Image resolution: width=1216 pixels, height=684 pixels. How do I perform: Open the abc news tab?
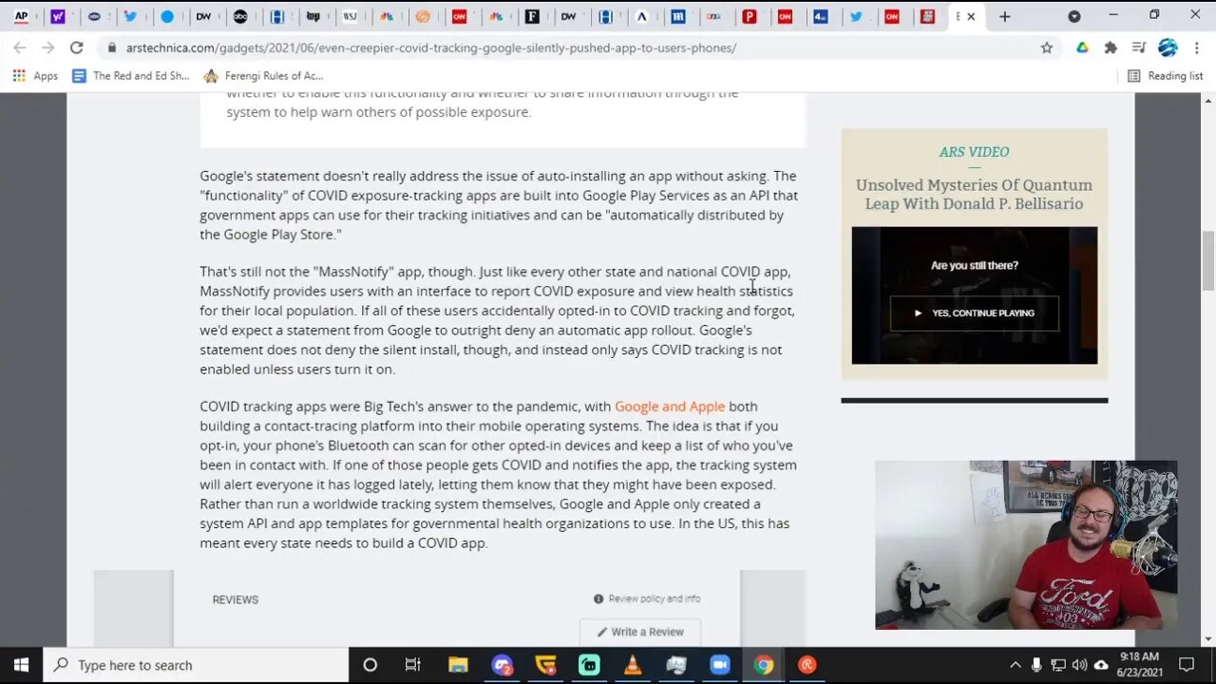coord(240,16)
